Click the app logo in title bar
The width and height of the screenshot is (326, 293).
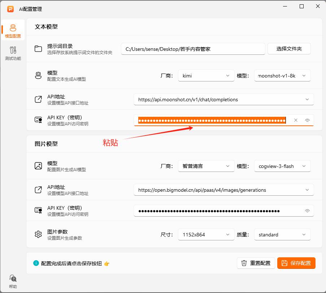point(10,9)
